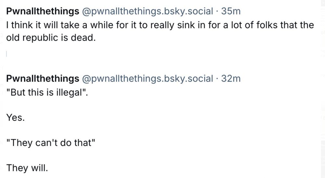Screen dimensions: 325x178
Task: Click the @pwnallthethings.bsky.social handle on the 32m post
Action: [x=148, y=79]
